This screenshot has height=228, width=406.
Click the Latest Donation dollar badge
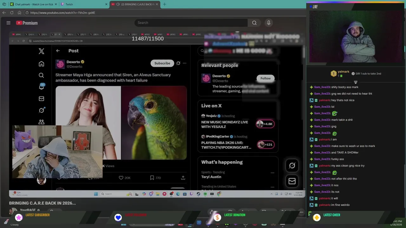tap(217, 217)
